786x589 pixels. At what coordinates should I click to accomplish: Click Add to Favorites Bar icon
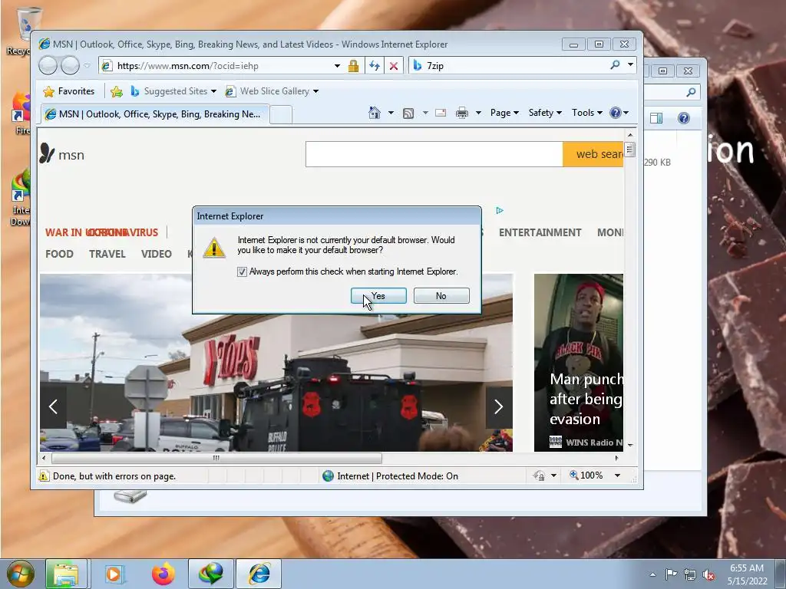[117, 91]
